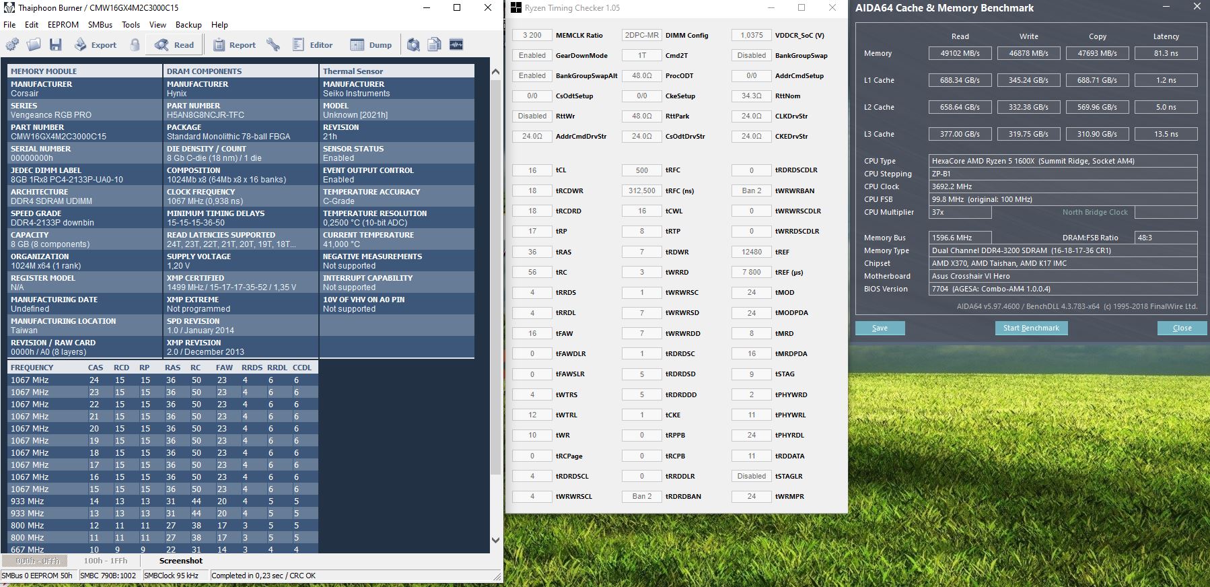Image resolution: width=1210 pixels, height=587 pixels.
Task: Click the Thaiphoon Burner title bar app icon
Action: tap(9, 8)
